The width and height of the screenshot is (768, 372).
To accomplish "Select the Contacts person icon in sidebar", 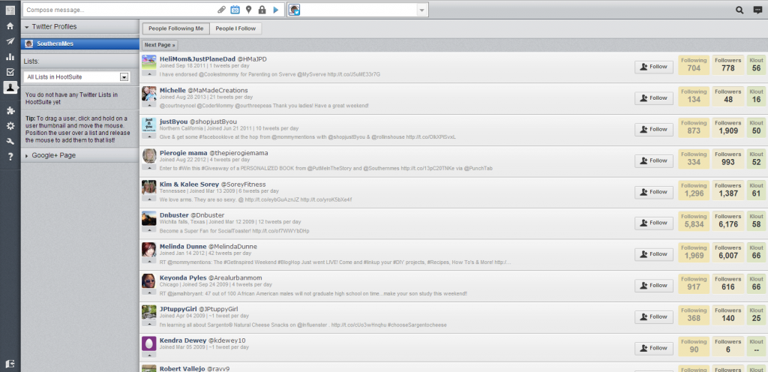I will [10, 88].
